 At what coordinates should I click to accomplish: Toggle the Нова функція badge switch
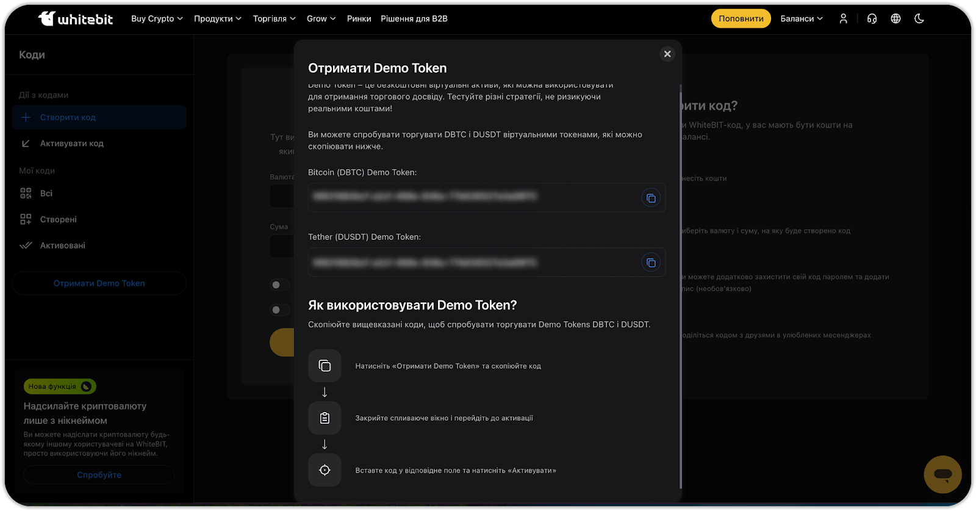pyautogui.click(x=86, y=386)
